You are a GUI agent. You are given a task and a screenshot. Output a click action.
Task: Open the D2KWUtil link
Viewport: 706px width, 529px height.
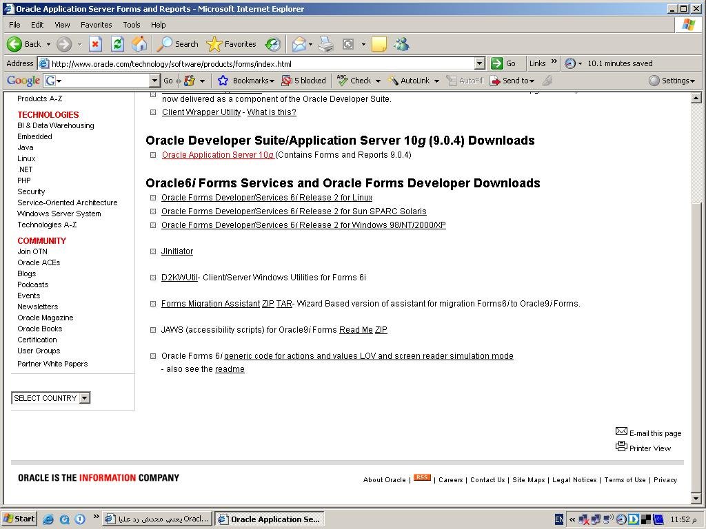tap(180, 277)
